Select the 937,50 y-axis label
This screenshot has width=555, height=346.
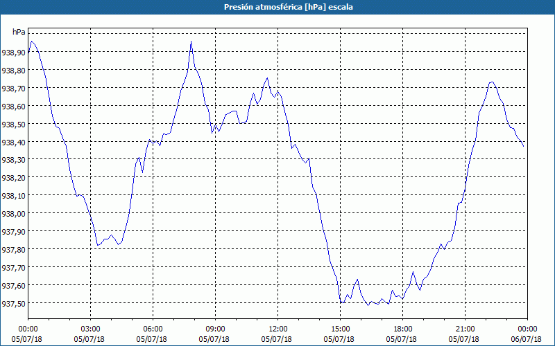click(13, 303)
